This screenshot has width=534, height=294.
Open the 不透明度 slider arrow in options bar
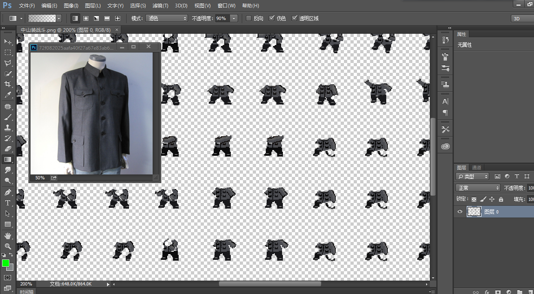[234, 18]
